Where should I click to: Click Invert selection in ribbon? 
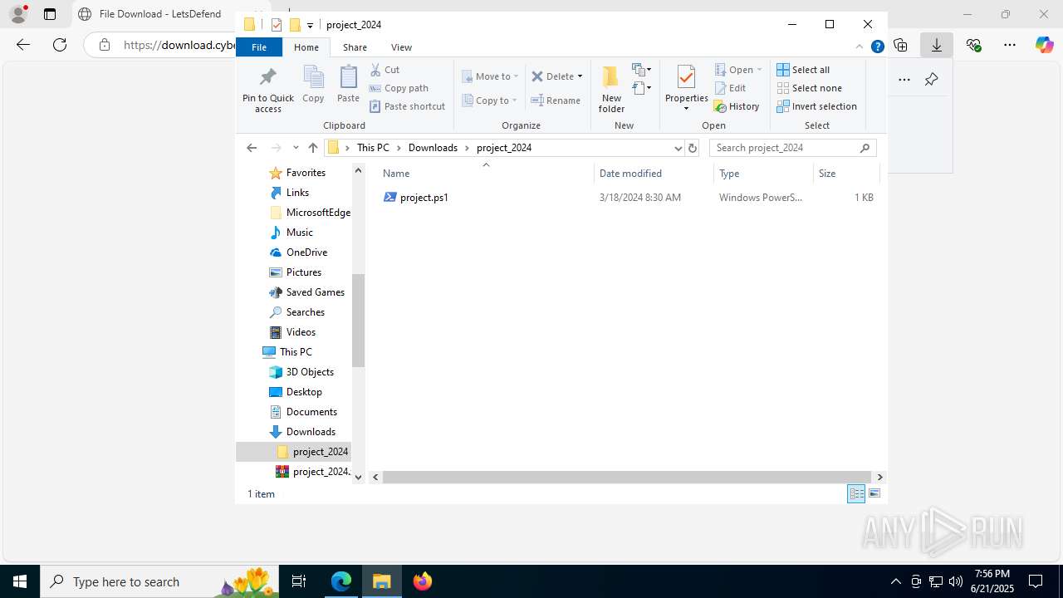[816, 106]
